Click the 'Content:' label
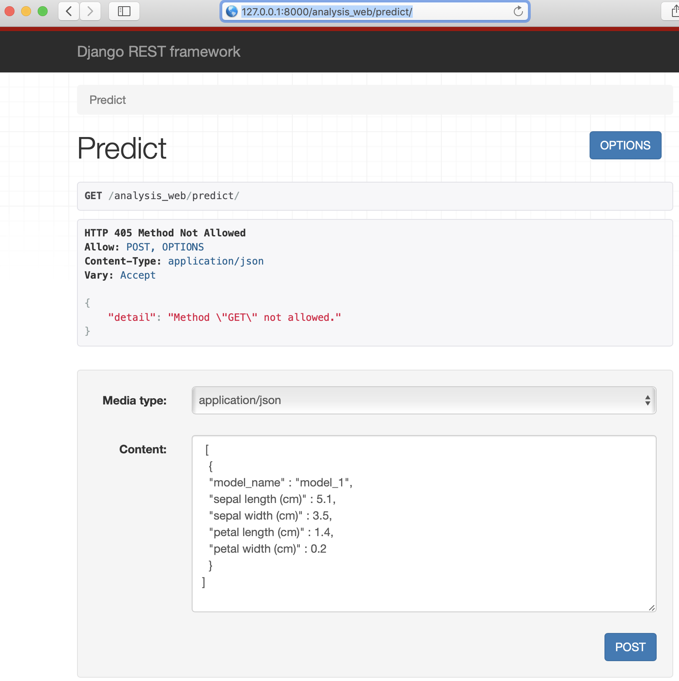Viewport: 679px width, 681px height. (x=143, y=449)
